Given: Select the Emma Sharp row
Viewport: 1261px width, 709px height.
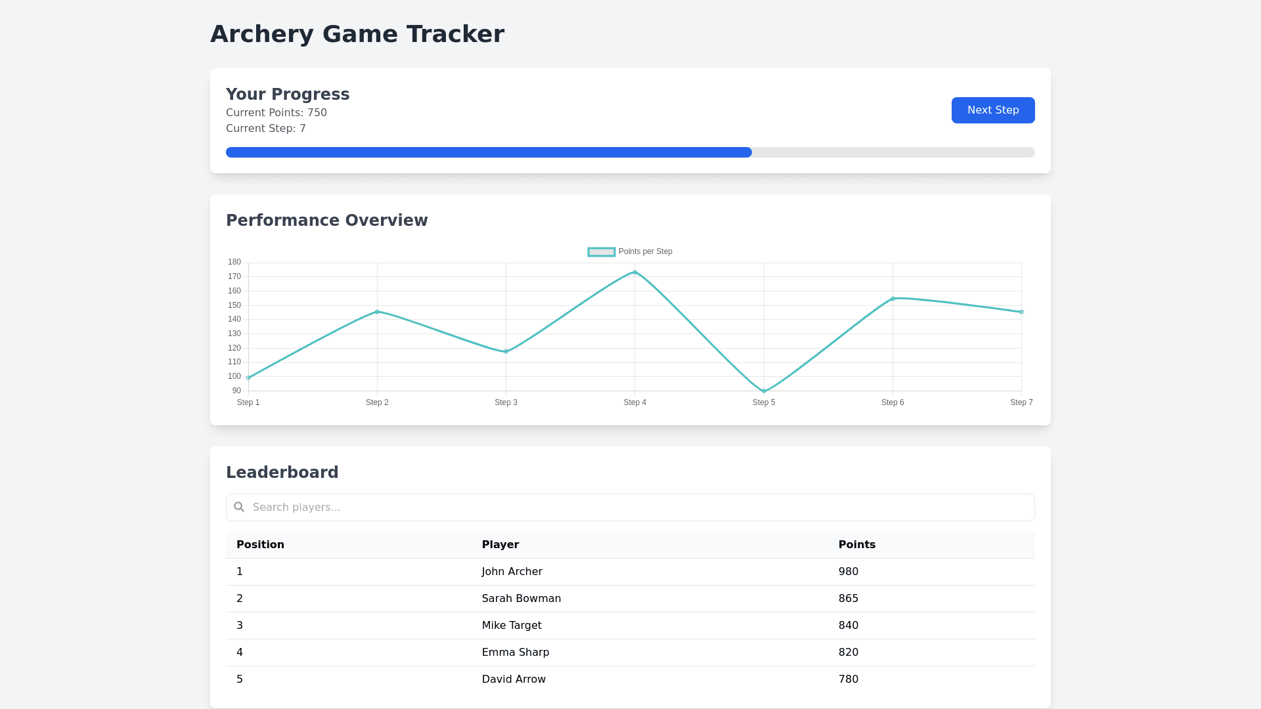Looking at the screenshot, I should tap(515, 653).
